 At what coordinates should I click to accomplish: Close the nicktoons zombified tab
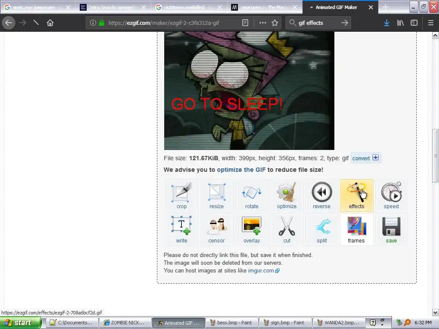point(219,7)
